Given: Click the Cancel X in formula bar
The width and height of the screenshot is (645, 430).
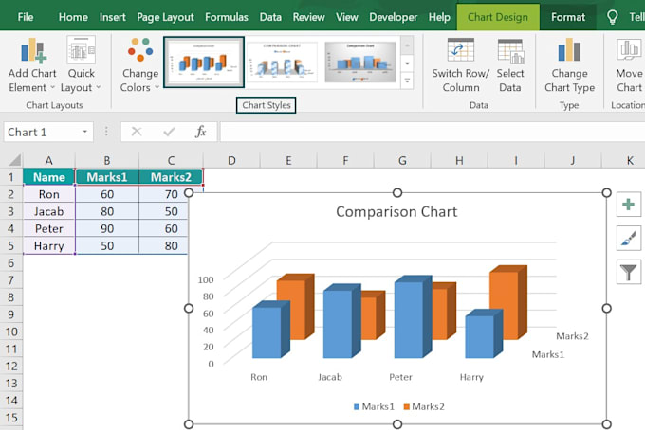Looking at the screenshot, I should (x=137, y=132).
